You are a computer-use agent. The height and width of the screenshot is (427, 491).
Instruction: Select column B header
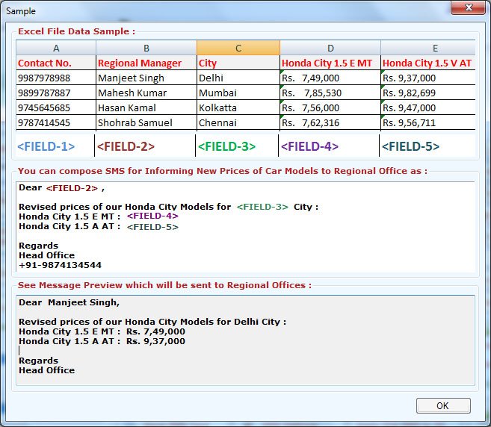tap(146, 49)
